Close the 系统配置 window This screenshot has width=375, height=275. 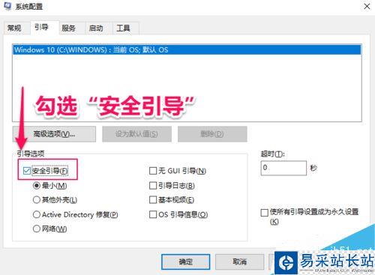click(x=367, y=7)
